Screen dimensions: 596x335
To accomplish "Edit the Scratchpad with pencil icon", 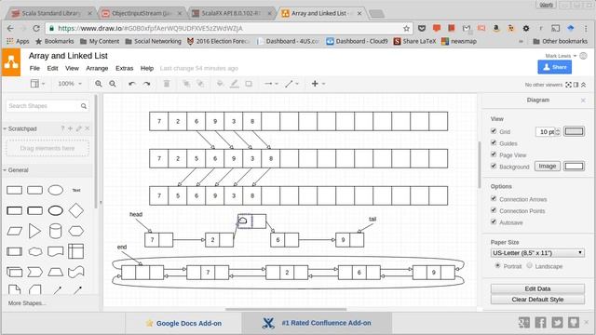I will click(78, 128).
